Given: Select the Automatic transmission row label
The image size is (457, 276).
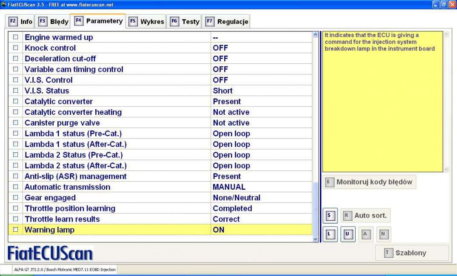Looking at the screenshot, I should pos(67,187).
